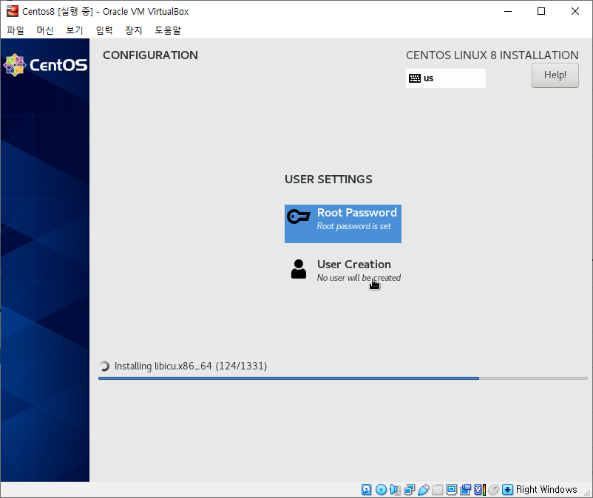
Task: Click the recording status icon
Action: (x=465, y=490)
